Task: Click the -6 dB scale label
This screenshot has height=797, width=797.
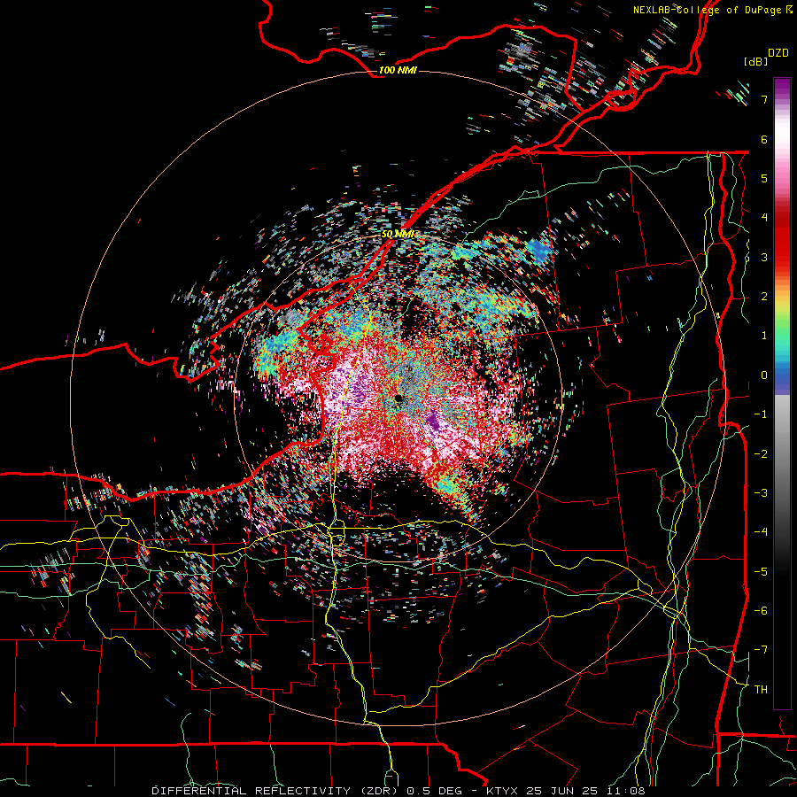Action: coord(761,610)
